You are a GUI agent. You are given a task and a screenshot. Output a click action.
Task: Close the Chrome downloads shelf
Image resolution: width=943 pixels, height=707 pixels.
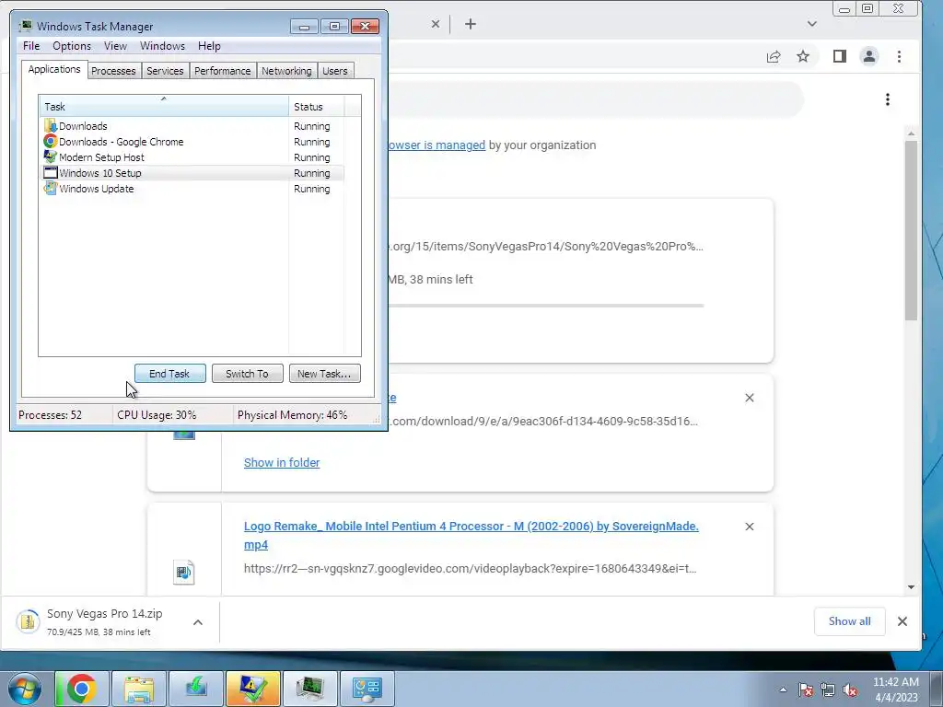tap(902, 621)
